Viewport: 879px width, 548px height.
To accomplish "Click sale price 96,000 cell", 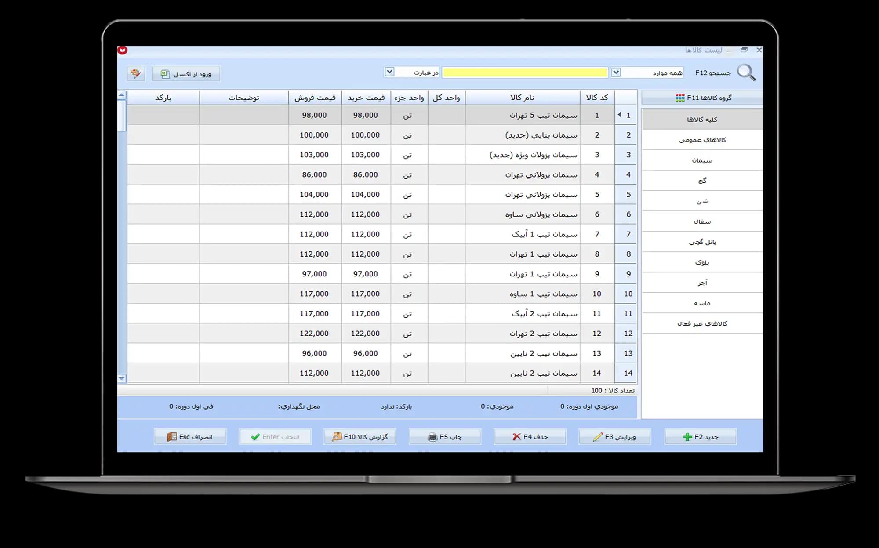I will (x=315, y=353).
